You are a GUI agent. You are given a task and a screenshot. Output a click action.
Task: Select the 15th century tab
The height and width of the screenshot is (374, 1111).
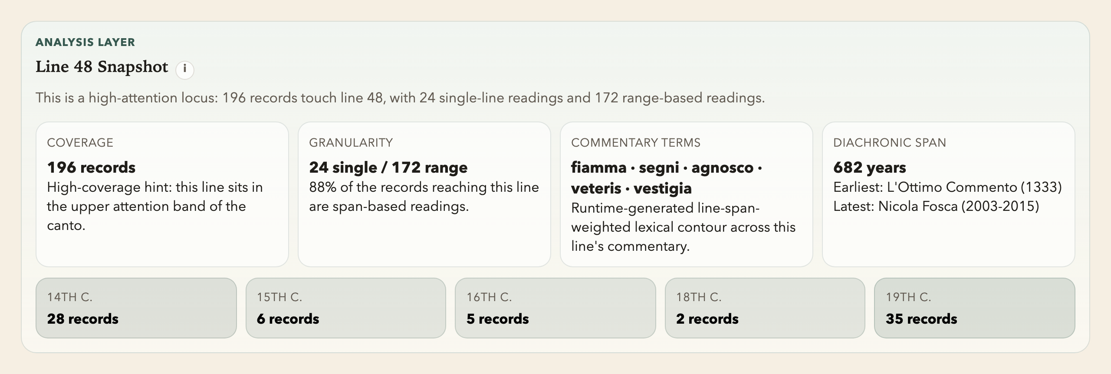tap(345, 308)
